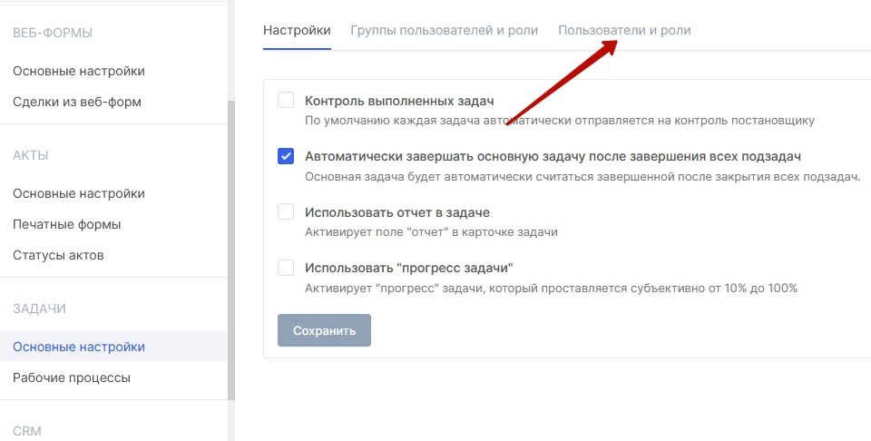Select Основные настройки under ЗАДАЧИ
The width and height of the screenshot is (871, 441).
tap(113, 346)
